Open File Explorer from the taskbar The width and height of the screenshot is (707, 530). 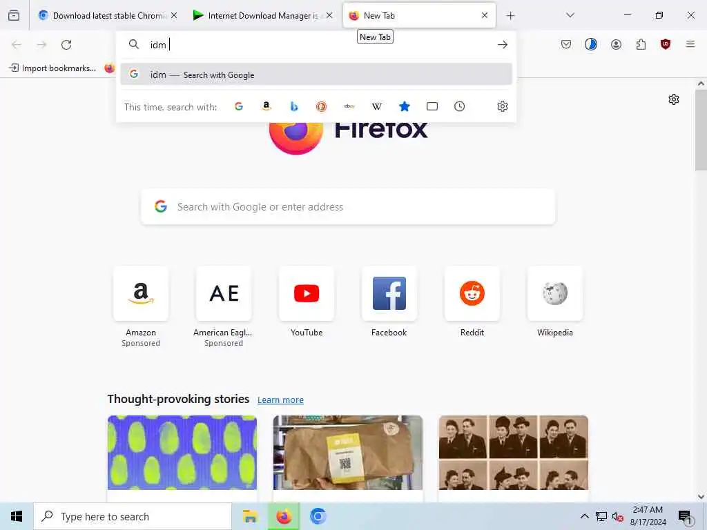250,516
